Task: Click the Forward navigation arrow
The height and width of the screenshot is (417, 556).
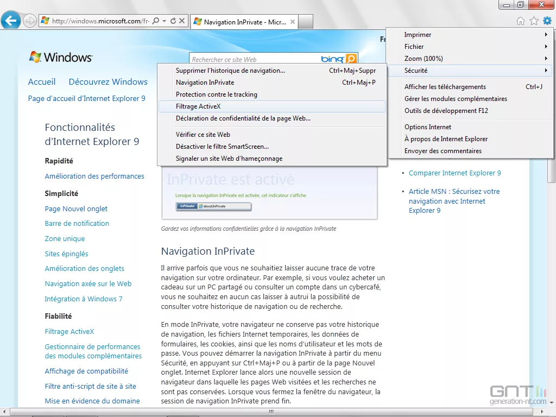Action: point(30,21)
